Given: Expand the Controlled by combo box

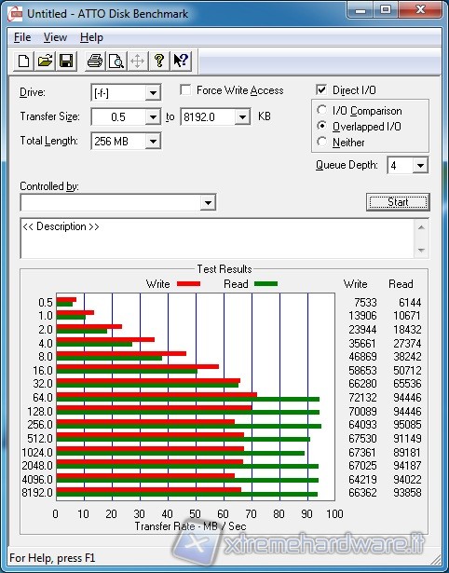Looking at the screenshot, I should pyautogui.click(x=208, y=202).
